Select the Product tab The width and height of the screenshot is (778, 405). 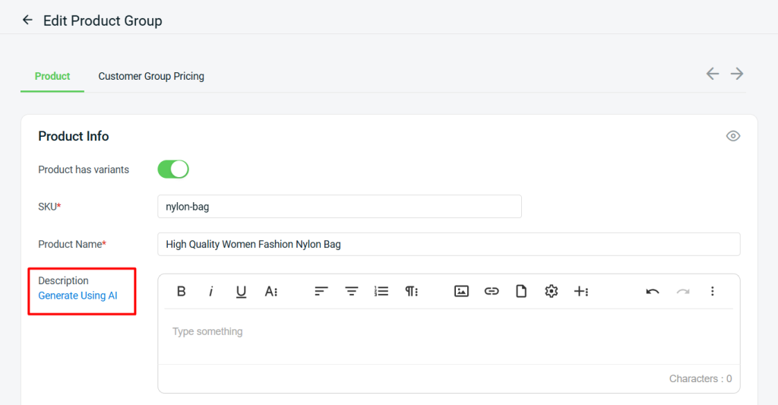point(52,77)
